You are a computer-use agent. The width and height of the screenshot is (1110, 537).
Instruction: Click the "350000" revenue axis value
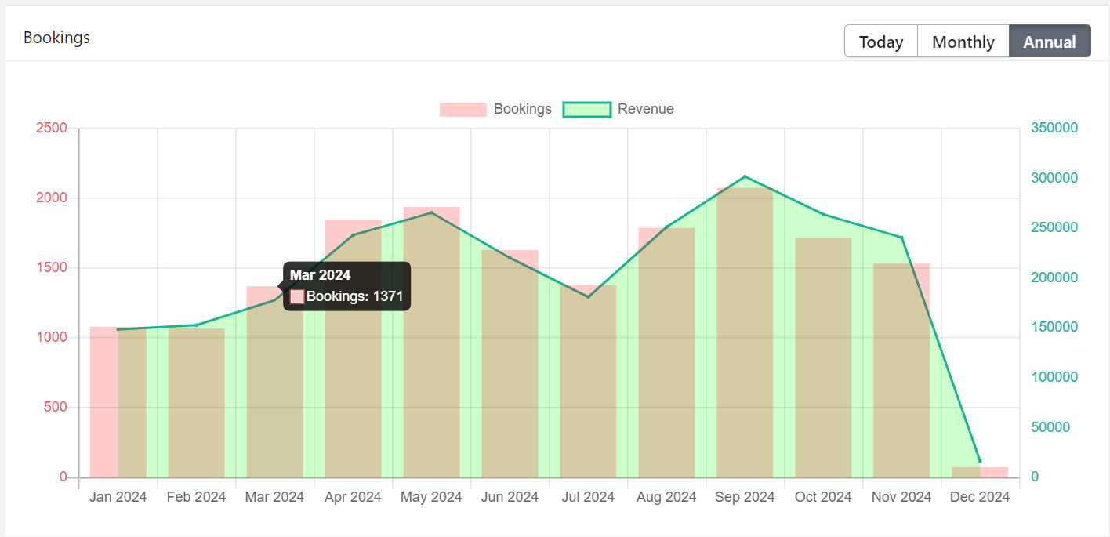point(1054,128)
